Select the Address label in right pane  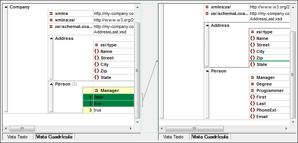220,25
